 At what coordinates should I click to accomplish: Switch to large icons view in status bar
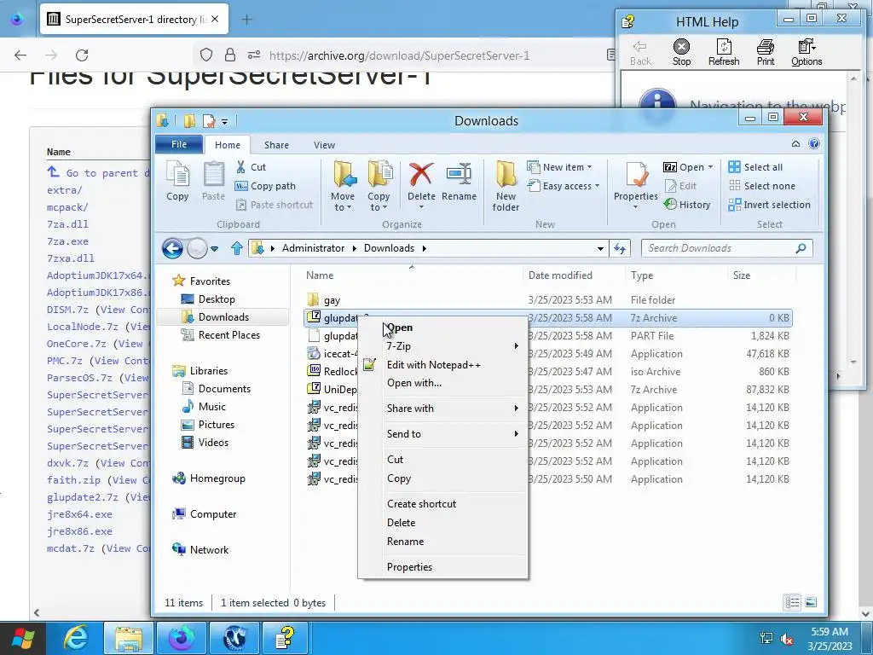(811, 603)
